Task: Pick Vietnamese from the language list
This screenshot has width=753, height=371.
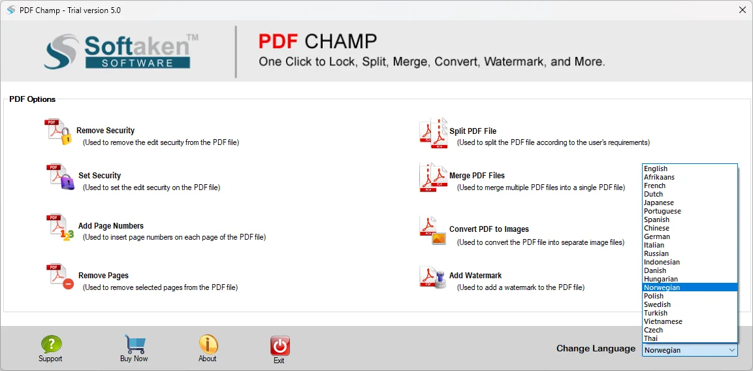Action: point(690,321)
